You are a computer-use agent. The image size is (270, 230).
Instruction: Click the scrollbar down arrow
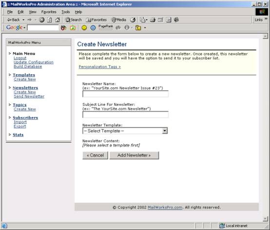(x=265, y=219)
